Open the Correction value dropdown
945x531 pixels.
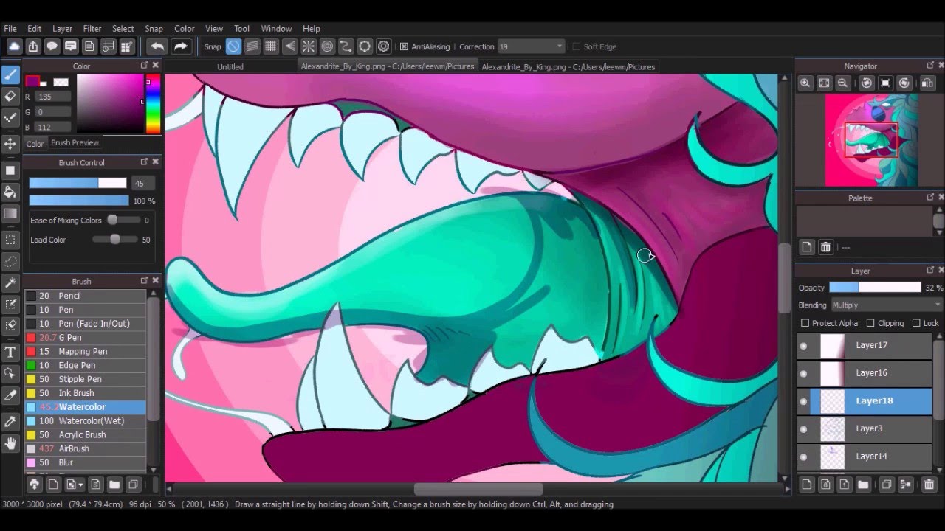[x=531, y=46]
